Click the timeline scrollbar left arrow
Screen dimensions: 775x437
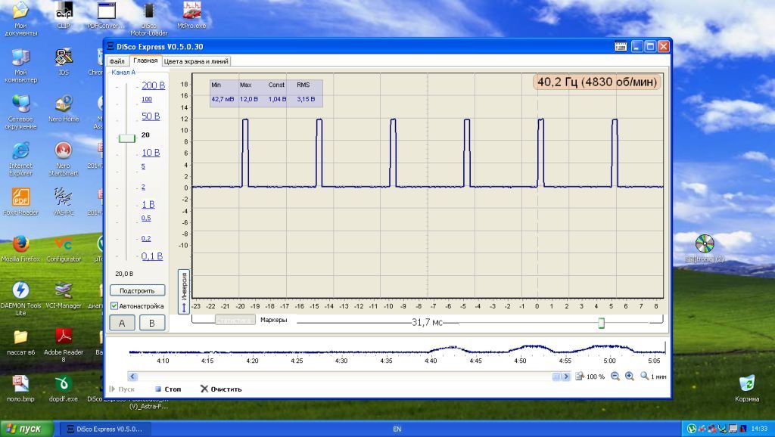pos(132,377)
